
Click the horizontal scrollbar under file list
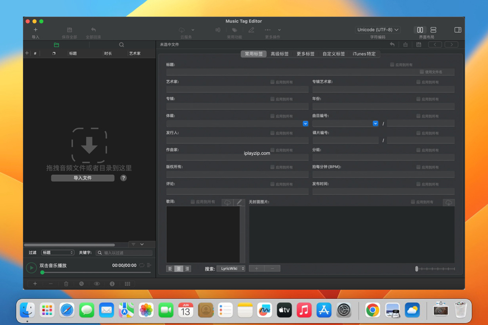(69, 245)
